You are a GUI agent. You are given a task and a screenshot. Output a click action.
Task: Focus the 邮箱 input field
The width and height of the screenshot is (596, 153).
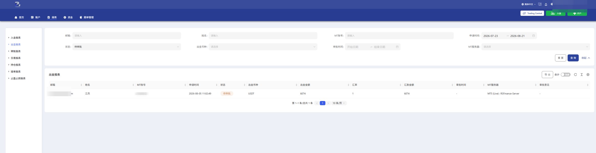pyautogui.click(x=127, y=36)
